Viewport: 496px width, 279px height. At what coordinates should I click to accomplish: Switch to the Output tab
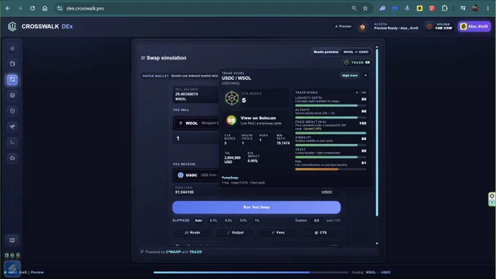coord(235,232)
